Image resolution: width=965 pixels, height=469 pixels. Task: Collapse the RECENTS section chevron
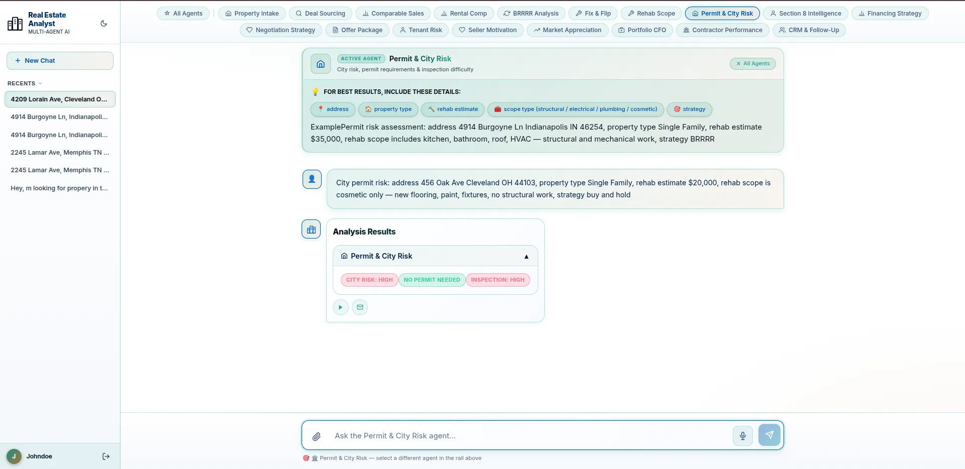point(40,83)
